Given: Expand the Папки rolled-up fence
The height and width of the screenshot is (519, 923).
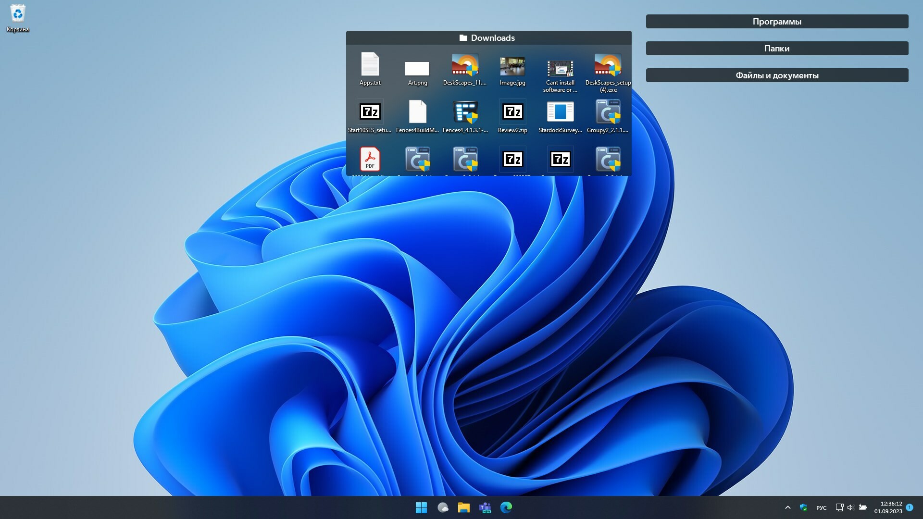Looking at the screenshot, I should (777, 49).
